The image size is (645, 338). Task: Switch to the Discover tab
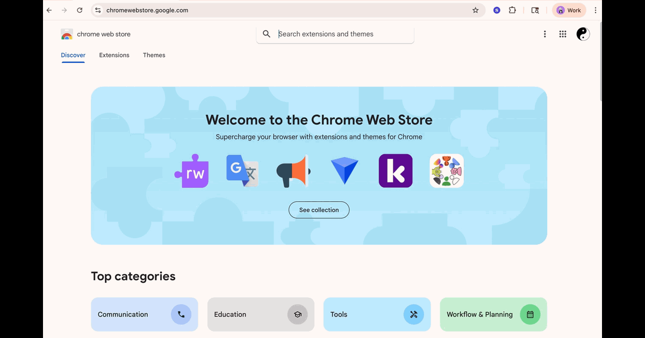pyautogui.click(x=73, y=55)
